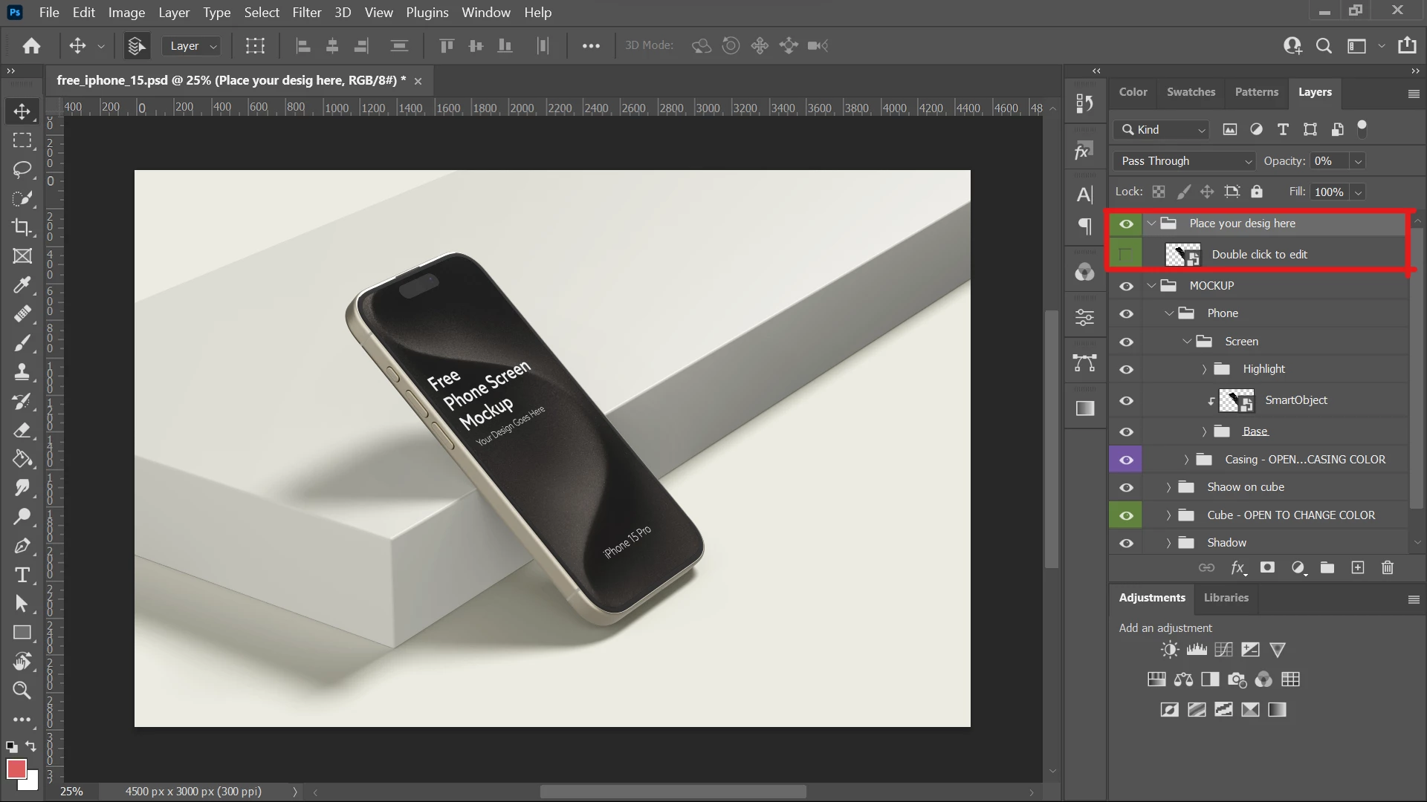The image size is (1427, 802).
Task: Switch to the Libraries tab
Action: pos(1226,598)
